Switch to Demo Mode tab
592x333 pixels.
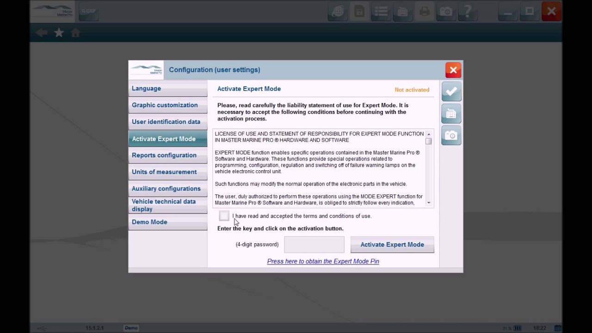pyautogui.click(x=168, y=222)
